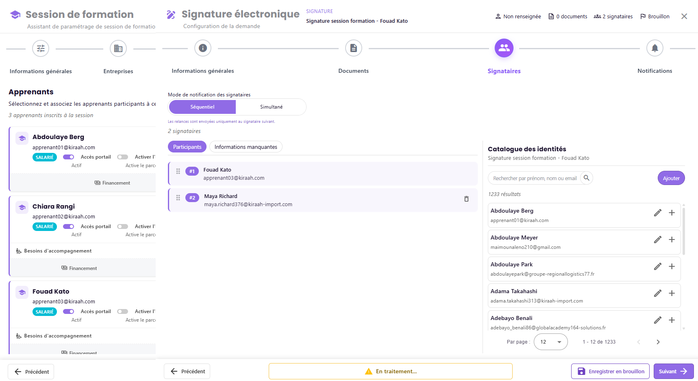Edit identity Abdoulaye Berg with pencil icon
Screen dimensions: 698x381
(657, 213)
